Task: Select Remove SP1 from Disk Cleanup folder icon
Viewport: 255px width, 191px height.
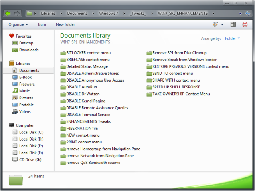Action: 149,53
